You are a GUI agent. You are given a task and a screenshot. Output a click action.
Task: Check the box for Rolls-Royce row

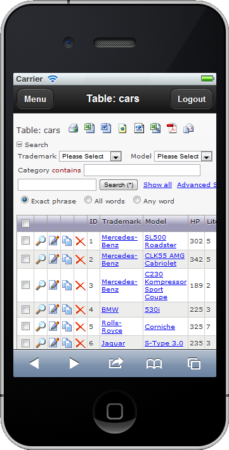click(x=25, y=326)
